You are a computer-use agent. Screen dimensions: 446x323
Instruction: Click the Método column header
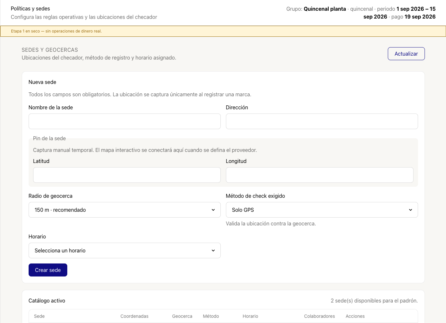(211, 316)
